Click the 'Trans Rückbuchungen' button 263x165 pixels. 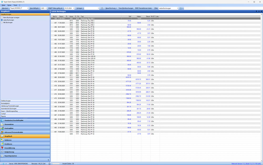click(126, 8)
